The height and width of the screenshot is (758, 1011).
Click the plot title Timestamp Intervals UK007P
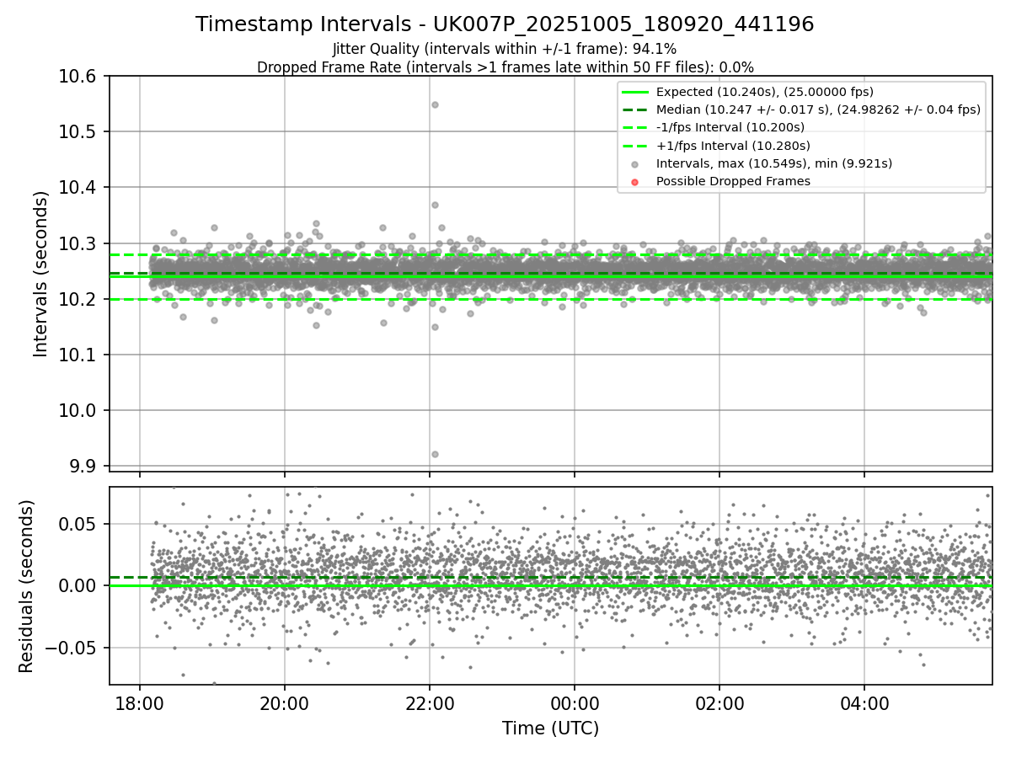(505, 24)
